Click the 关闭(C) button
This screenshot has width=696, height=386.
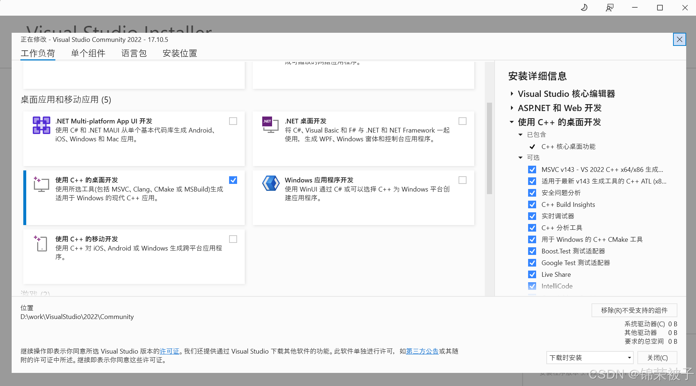(657, 358)
